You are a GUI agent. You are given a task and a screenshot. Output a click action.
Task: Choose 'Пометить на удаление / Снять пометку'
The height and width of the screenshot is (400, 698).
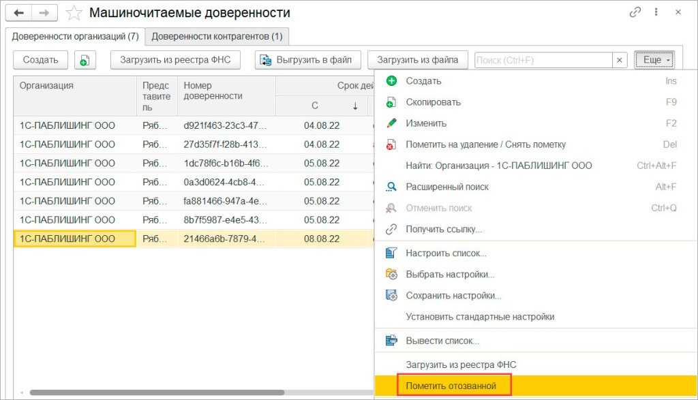coord(485,144)
